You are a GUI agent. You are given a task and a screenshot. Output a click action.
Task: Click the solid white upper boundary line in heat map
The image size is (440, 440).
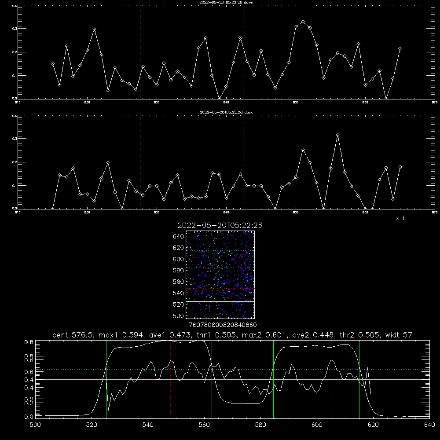click(220, 248)
